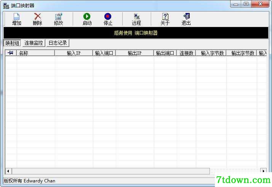
Task: Click the 输出IP column header
Action: [134, 53]
